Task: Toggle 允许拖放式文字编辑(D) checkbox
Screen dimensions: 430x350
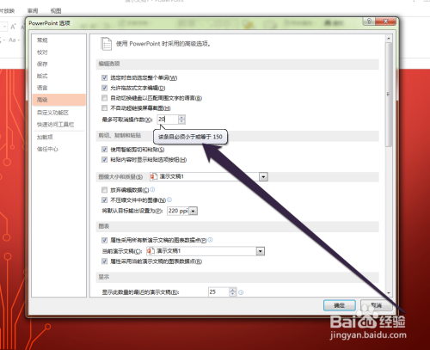Action: click(x=104, y=88)
